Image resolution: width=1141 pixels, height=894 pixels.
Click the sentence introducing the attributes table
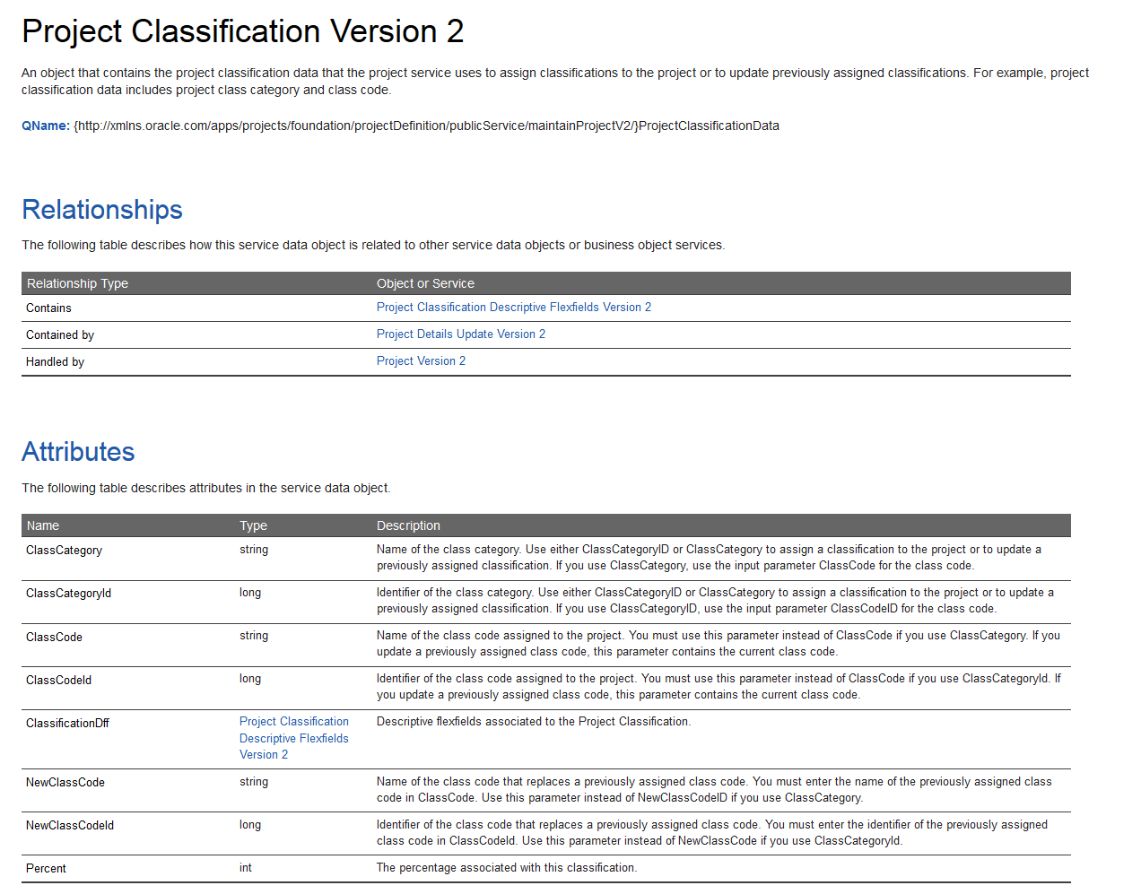[x=206, y=488]
